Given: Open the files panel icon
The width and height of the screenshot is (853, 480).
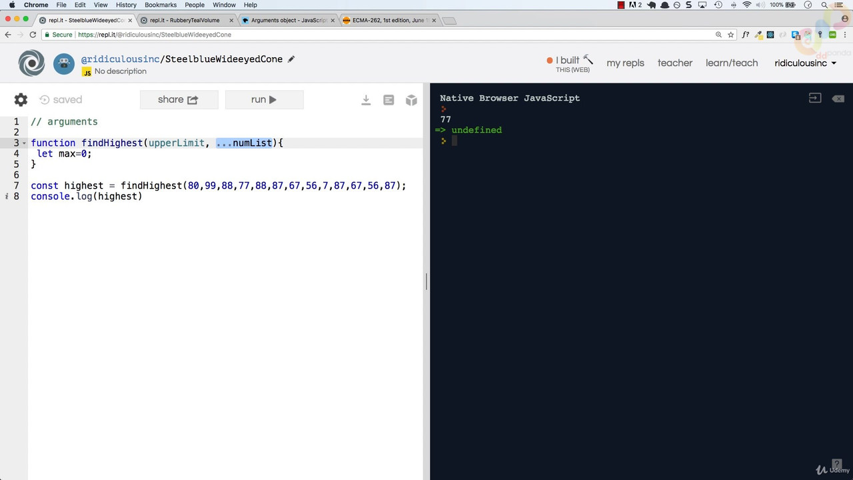Looking at the screenshot, I should coord(389,100).
